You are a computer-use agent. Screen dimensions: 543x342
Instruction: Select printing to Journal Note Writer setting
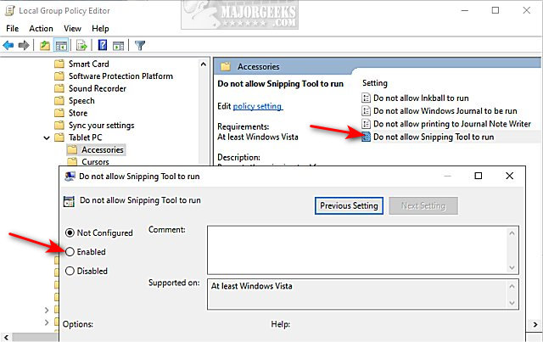(x=446, y=124)
